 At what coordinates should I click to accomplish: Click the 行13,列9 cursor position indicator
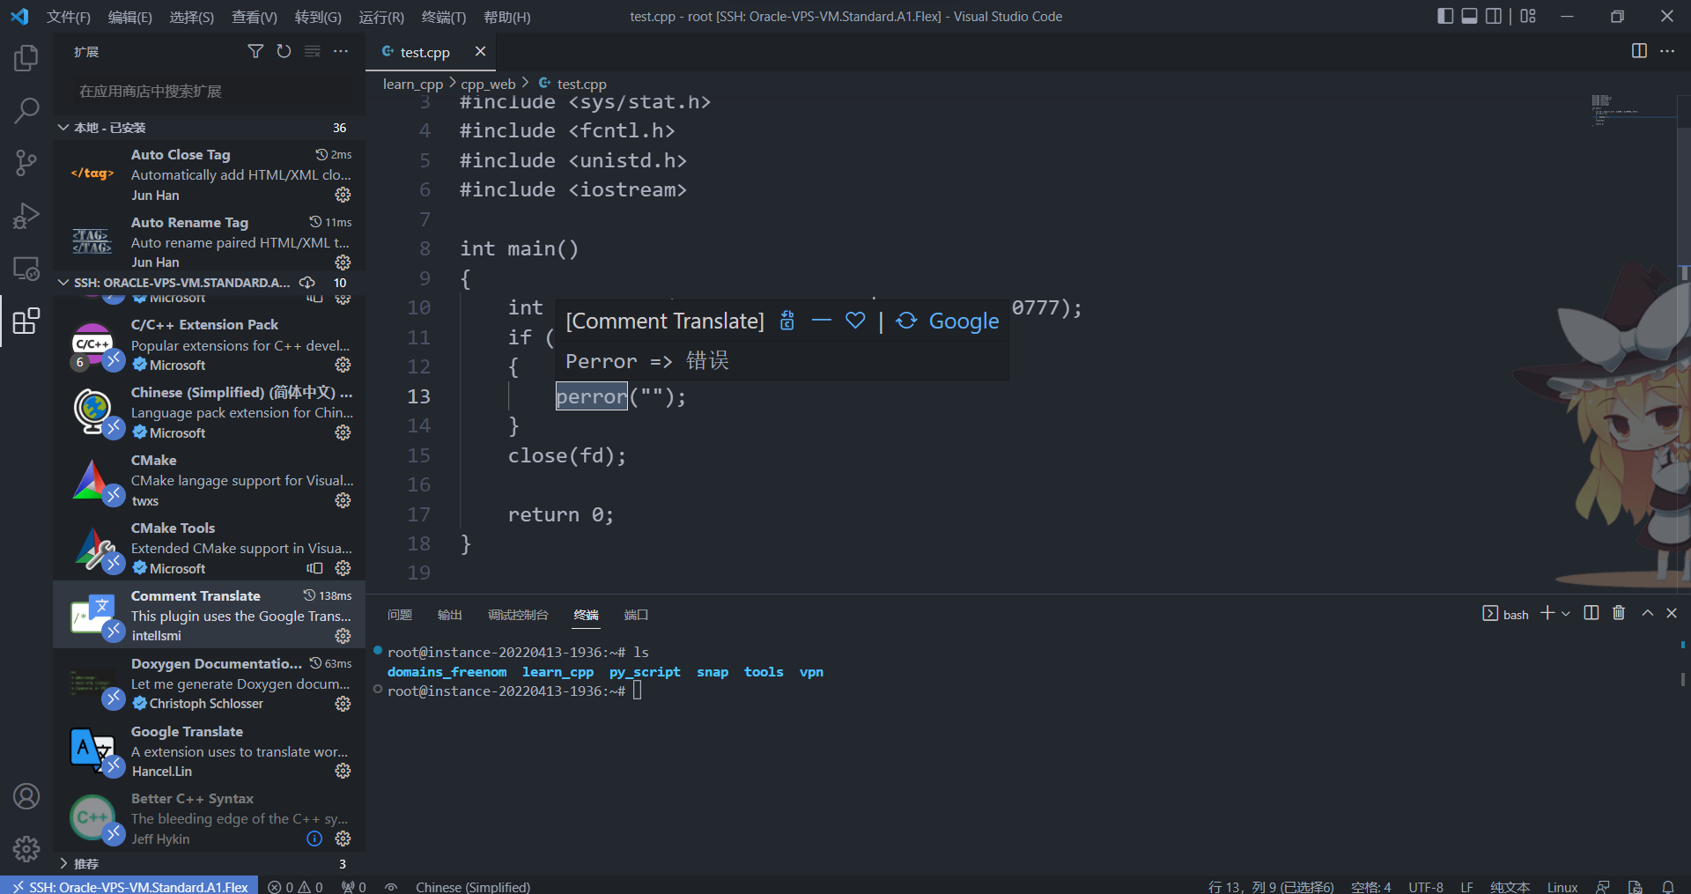click(x=1268, y=886)
